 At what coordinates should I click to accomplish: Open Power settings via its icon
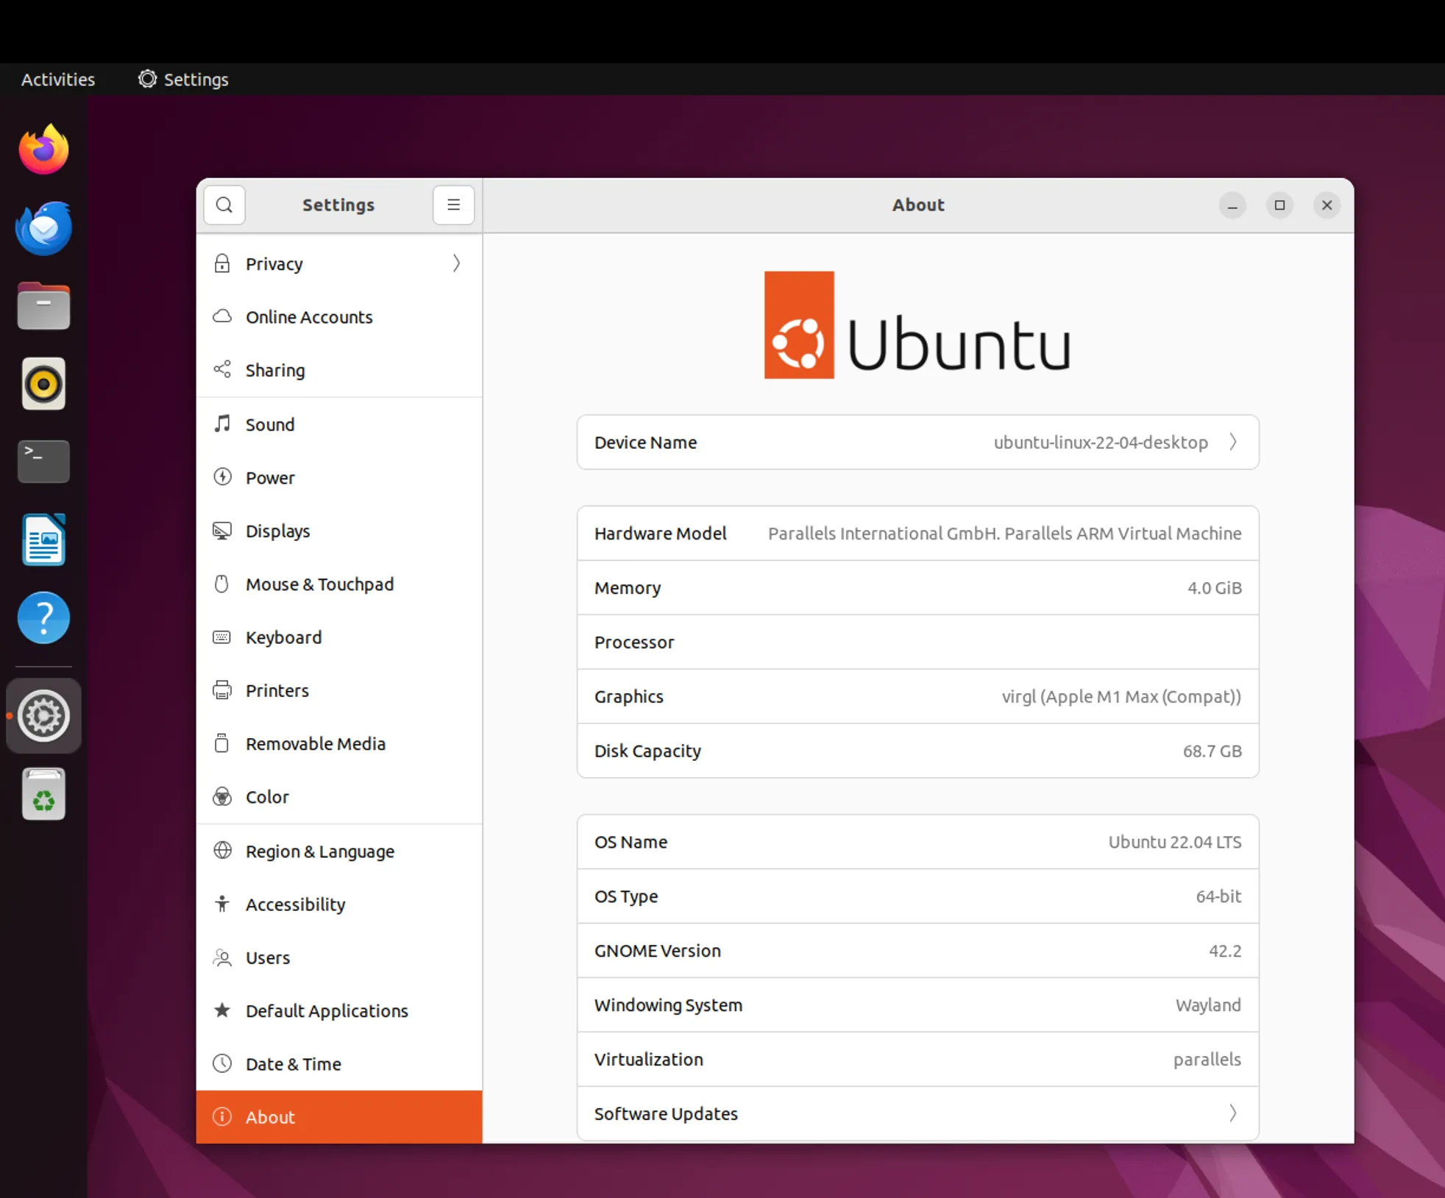[222, 477]
